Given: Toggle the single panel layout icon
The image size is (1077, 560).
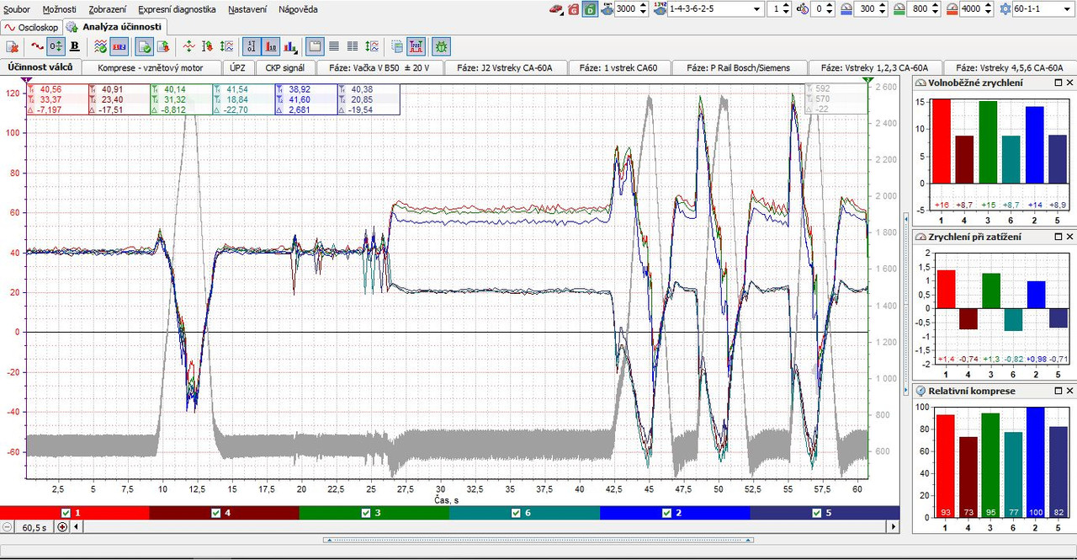Looking at the screenshot, I should (315, 46).
